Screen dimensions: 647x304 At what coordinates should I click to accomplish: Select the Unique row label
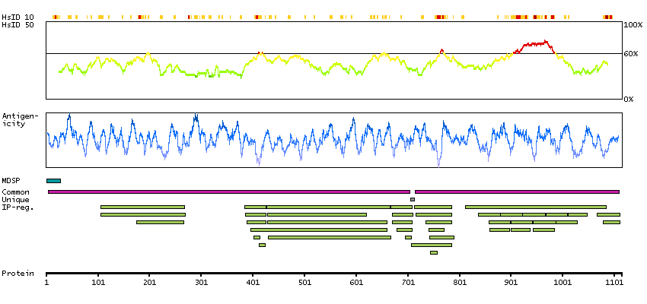click(14, 199)
